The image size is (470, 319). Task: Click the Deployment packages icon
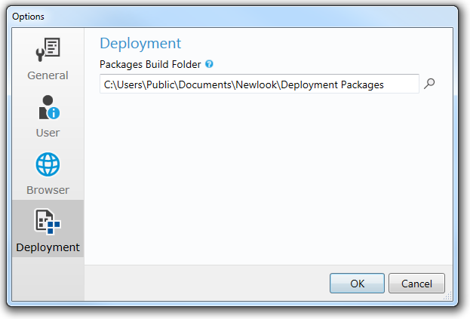(x=48, y=222)
